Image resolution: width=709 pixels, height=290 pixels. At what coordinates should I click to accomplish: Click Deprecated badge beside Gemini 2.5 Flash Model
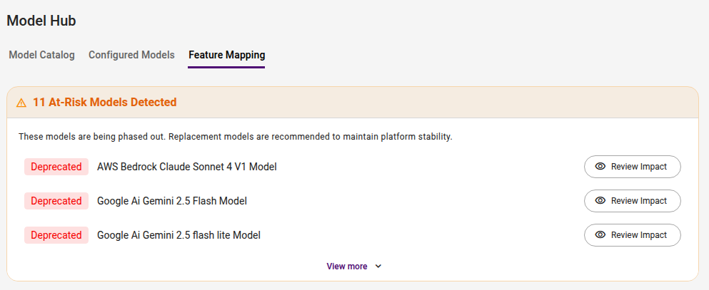point(56,201)
